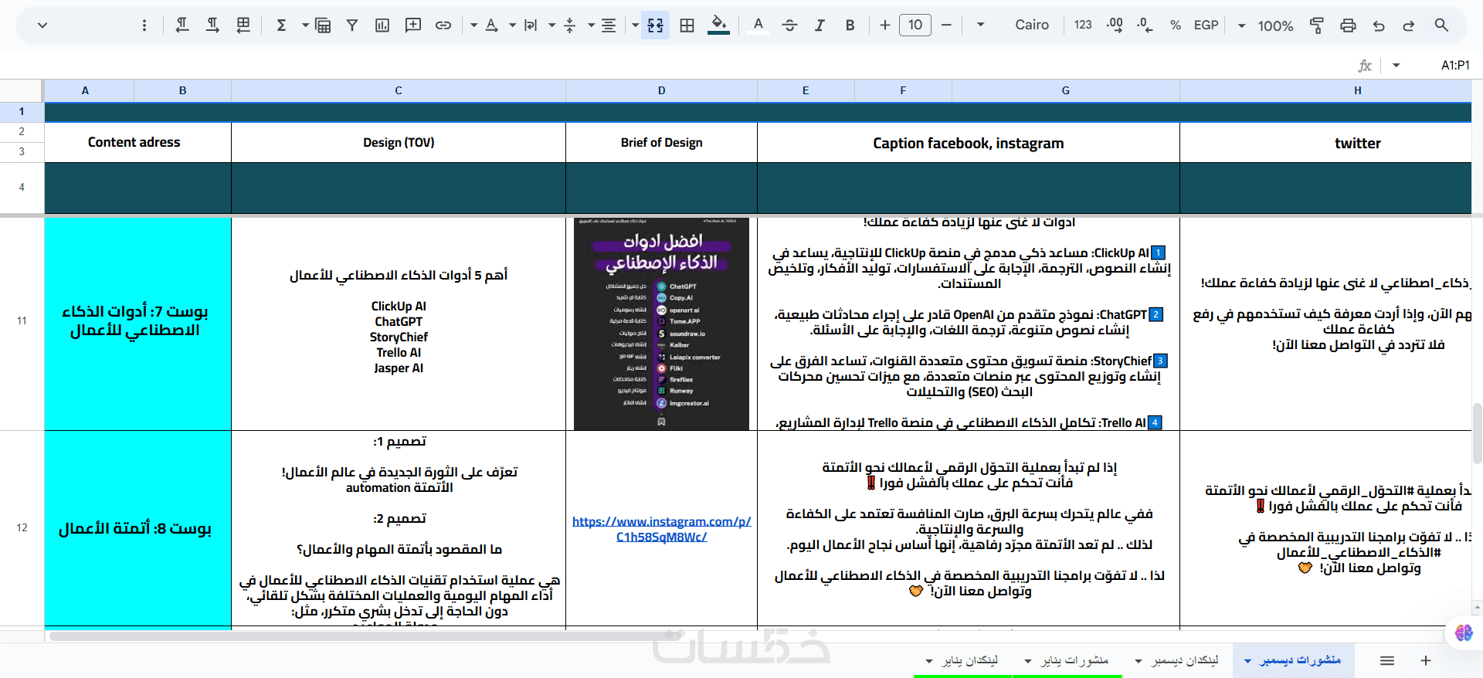Screen dimensions: 1483x678
Task: Click the horizontal align icon
Action: point(609,25)
